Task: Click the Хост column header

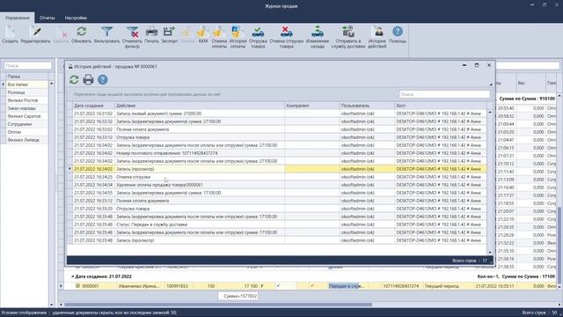Action: point(441,106)
